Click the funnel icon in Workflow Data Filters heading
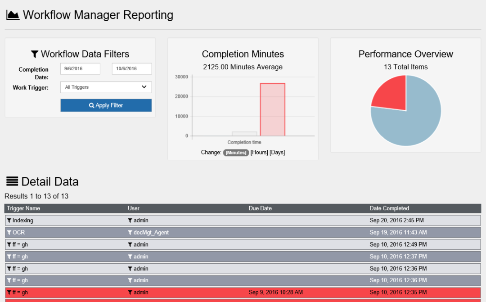Viewport: 486px width, 302px height. [x=35, y=54]
